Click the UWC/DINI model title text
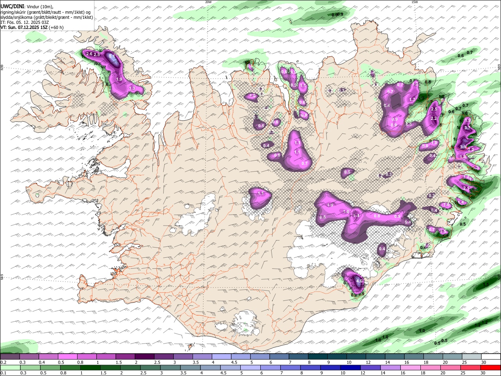This screenshot has width=501, height=376. [x=12, y=6]
